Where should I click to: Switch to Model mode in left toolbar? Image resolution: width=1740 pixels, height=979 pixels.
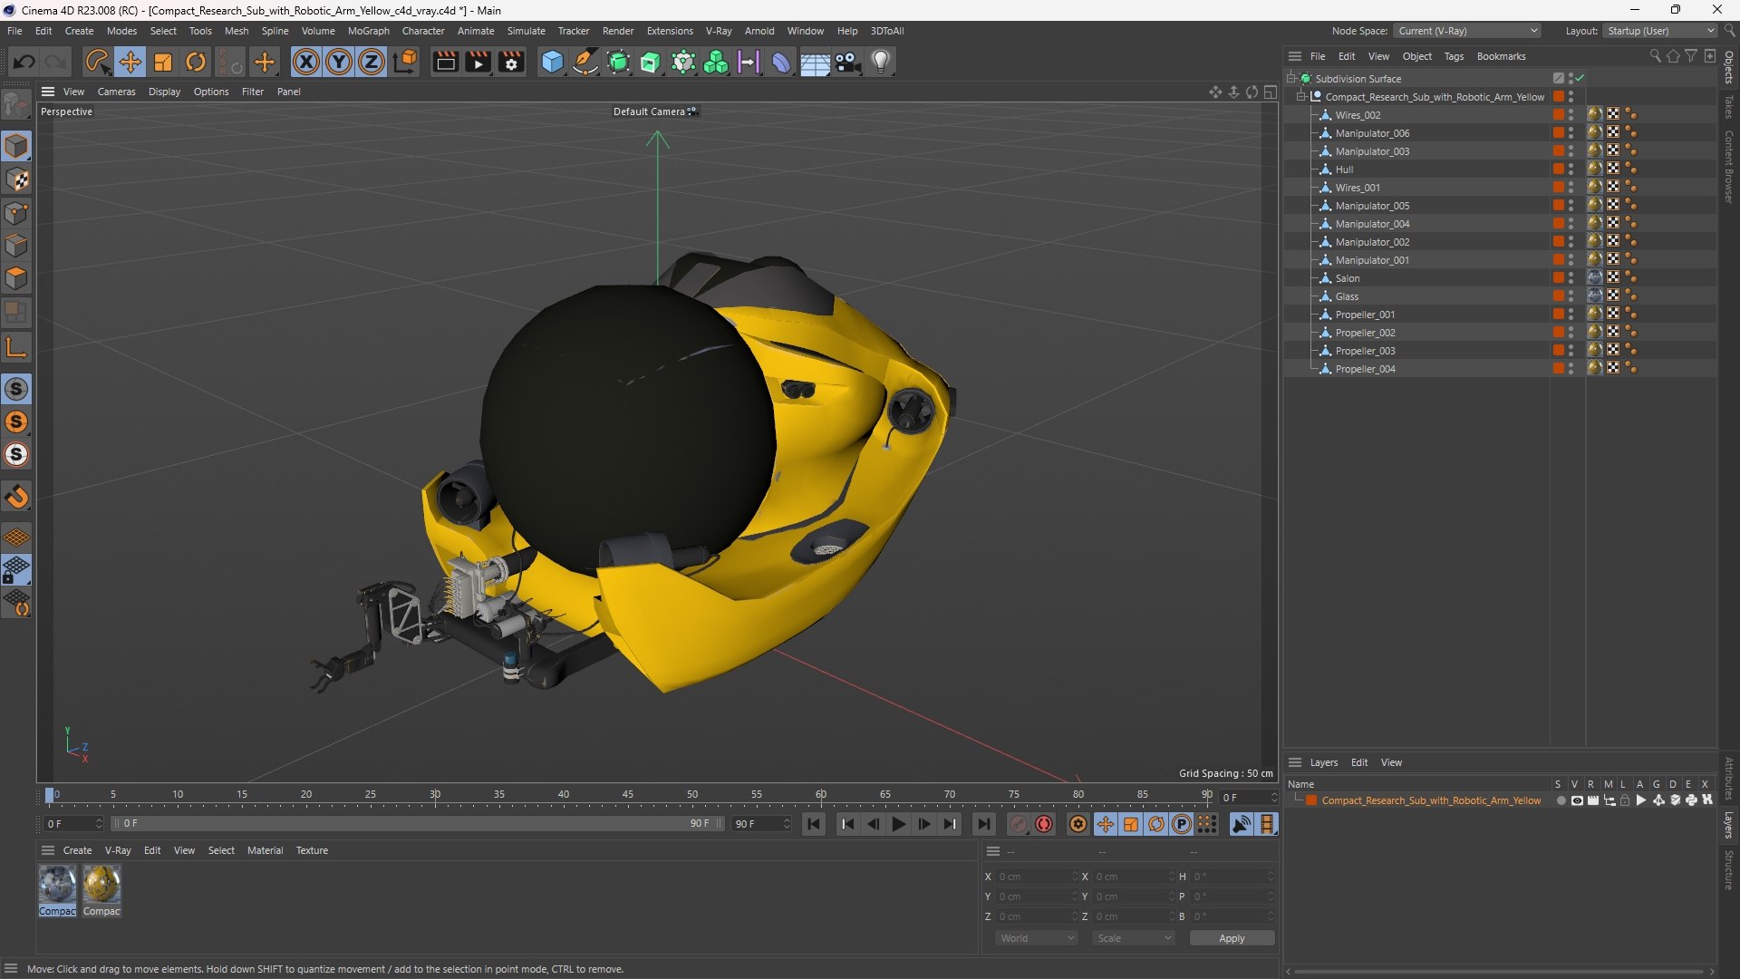[x=16, y=146]
